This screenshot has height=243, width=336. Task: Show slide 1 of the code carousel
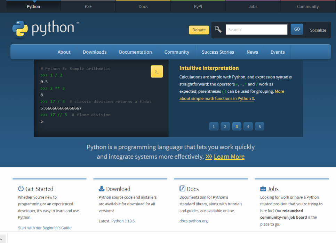pyautogui.click(x=214, y=126)
